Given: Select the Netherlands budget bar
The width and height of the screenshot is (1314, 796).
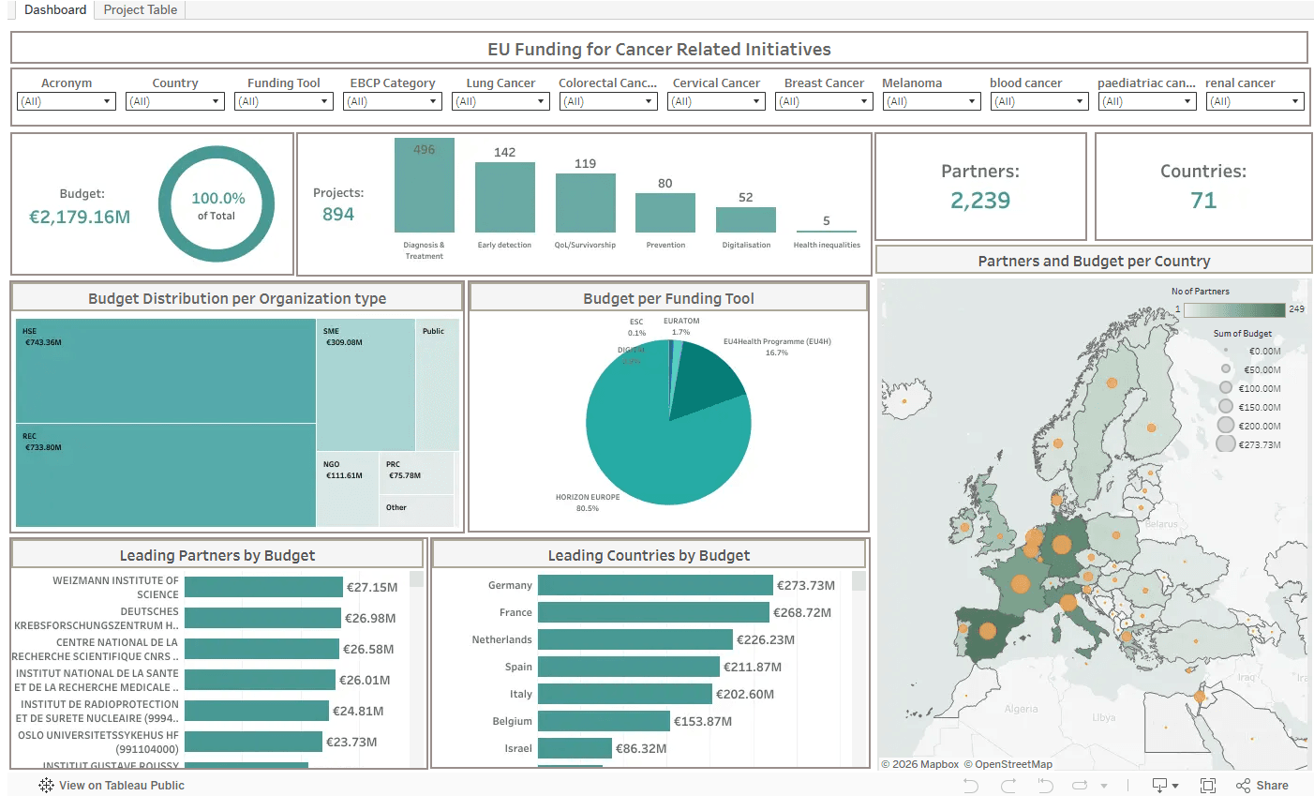Looking at the screenshot, I should [x=635, y=639].
